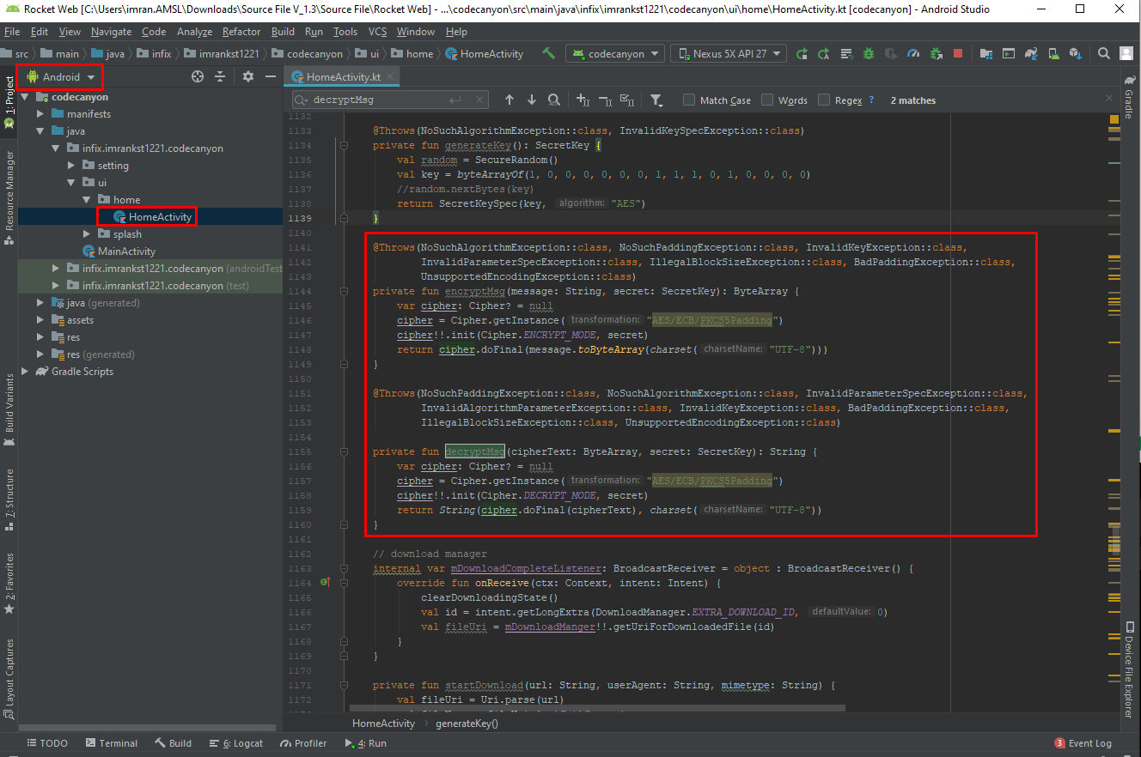Click the search filter funnel icon

pyautogui.click(x=656, y=100)
